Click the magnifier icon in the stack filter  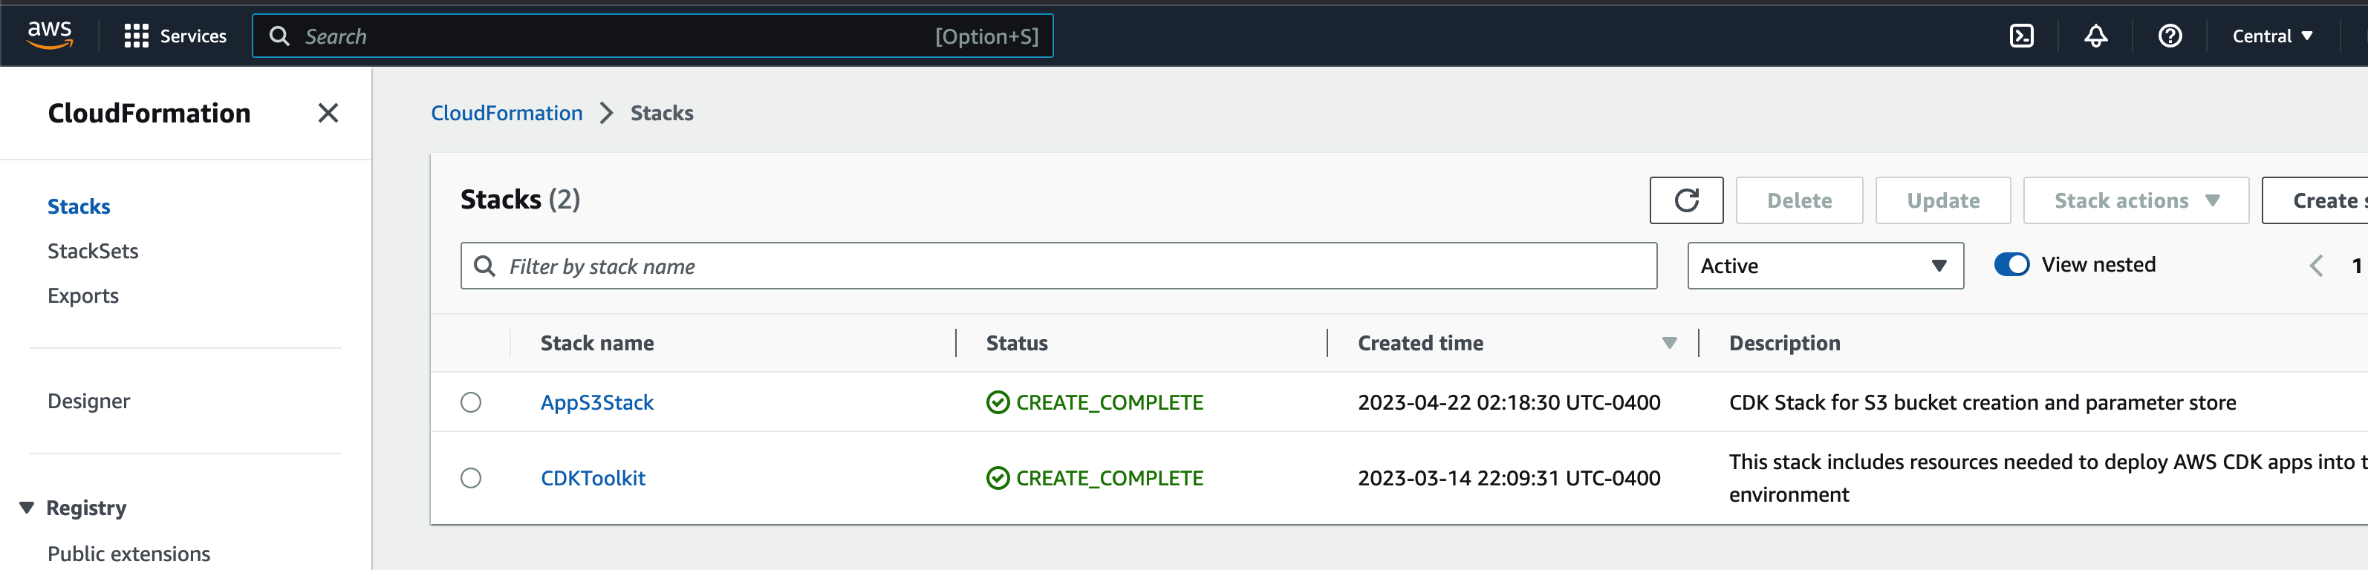(x=484, y=265)
